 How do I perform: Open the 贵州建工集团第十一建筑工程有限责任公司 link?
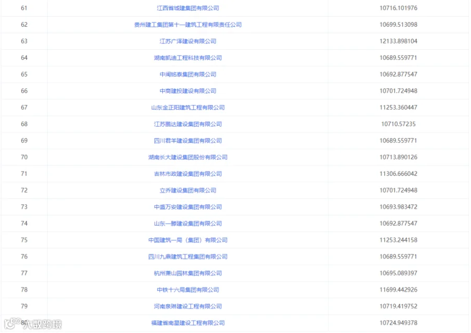188,25
